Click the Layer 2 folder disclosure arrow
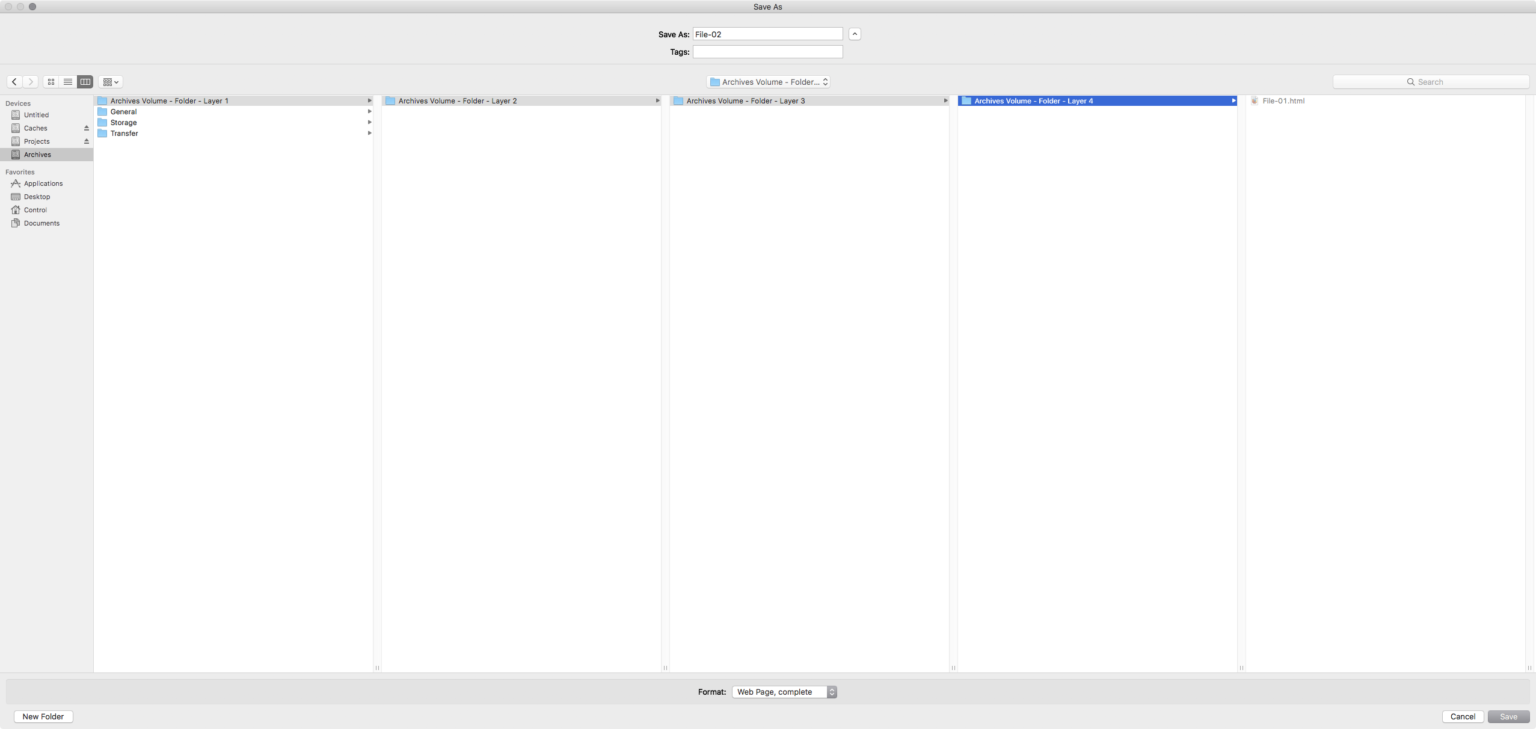This screenshot has height=729, width=1536. (657, 101)
